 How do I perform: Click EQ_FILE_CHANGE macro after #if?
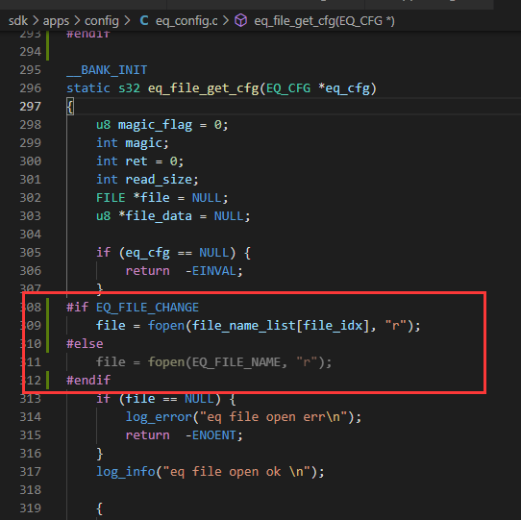(147, 308)
